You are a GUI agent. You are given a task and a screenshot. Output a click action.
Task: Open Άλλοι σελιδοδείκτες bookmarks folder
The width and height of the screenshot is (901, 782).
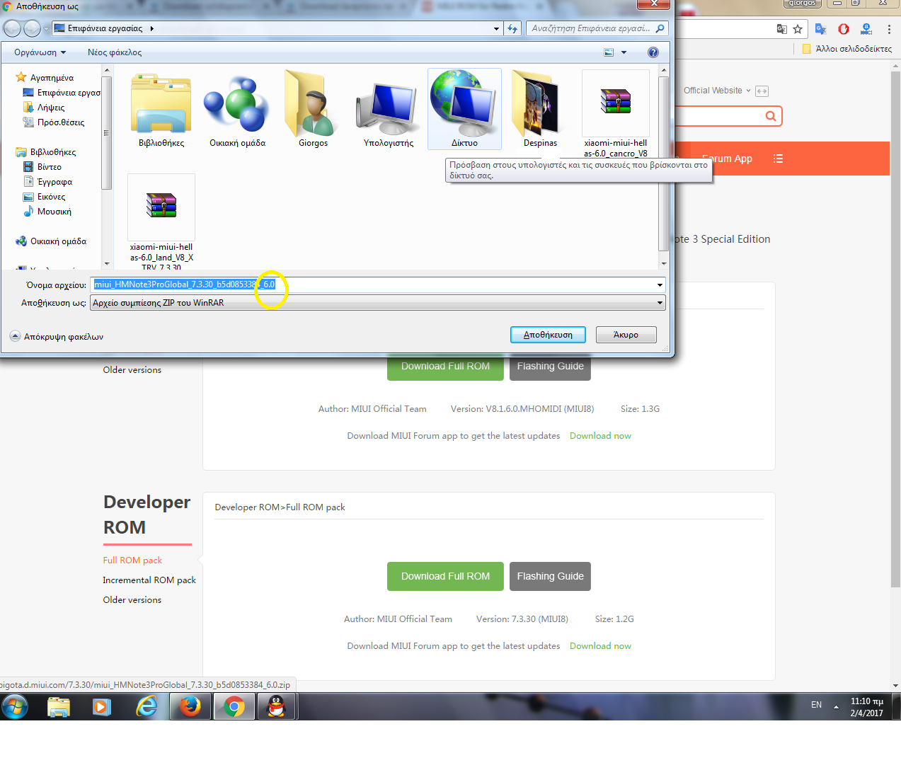point(847,49)
